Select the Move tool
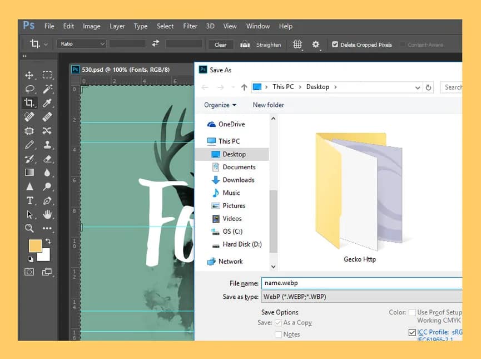This screenshot has width=481, height=359. [30, 75]
